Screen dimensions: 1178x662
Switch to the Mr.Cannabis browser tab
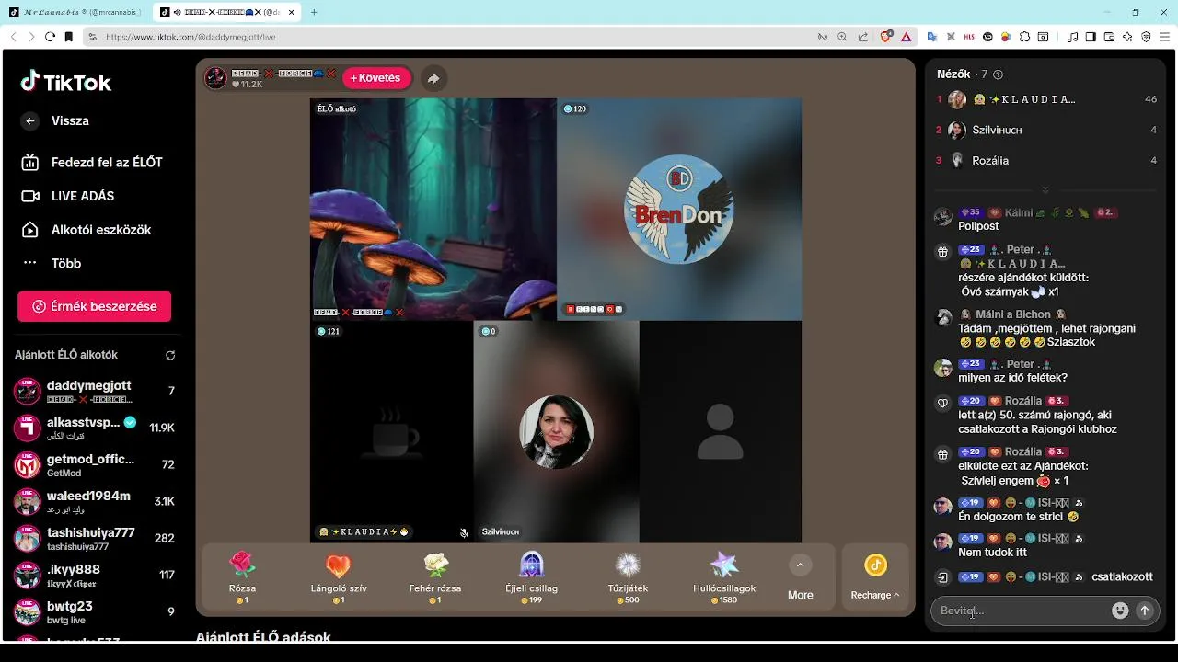[75, 12]
